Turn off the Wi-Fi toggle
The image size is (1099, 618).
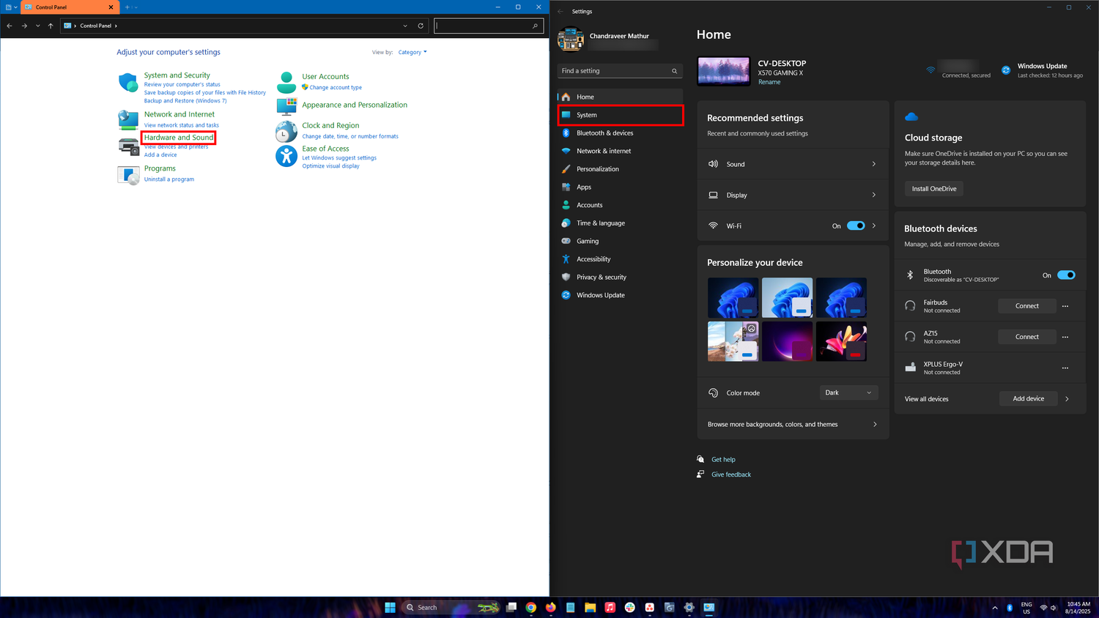(856, 226)
